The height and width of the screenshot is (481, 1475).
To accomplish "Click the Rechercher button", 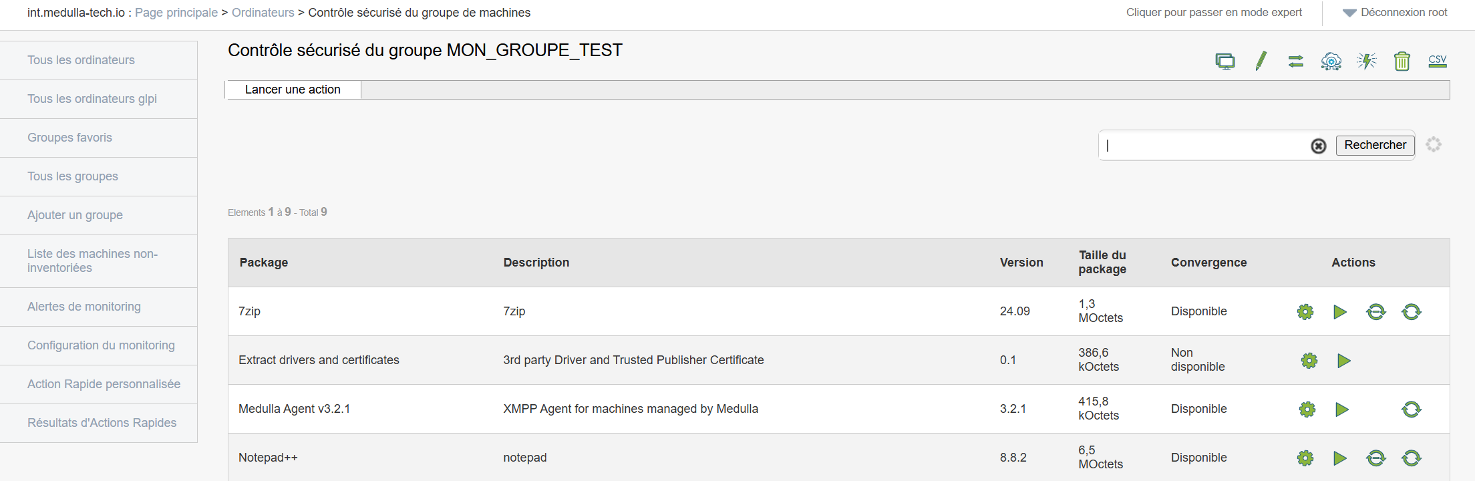I will 1375,145.
